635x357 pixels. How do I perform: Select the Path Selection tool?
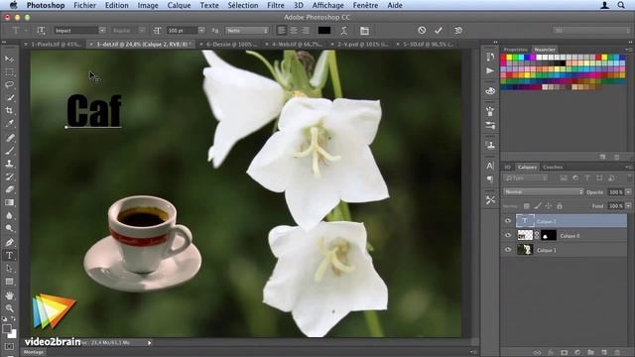click(9, 269)
